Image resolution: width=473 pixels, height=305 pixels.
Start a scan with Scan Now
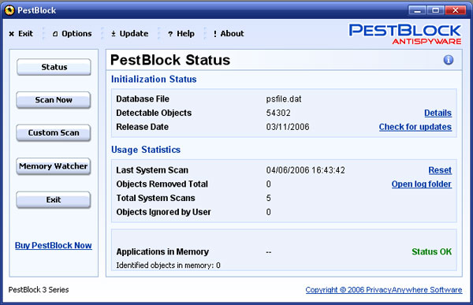click(54, 100)
